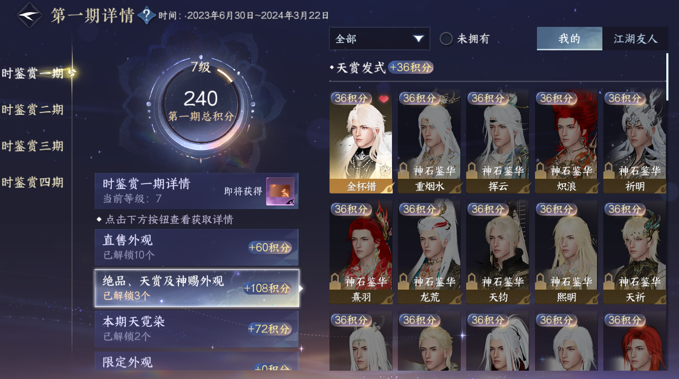Open the 全部 filter dropdown

click(x=379, y=39)
